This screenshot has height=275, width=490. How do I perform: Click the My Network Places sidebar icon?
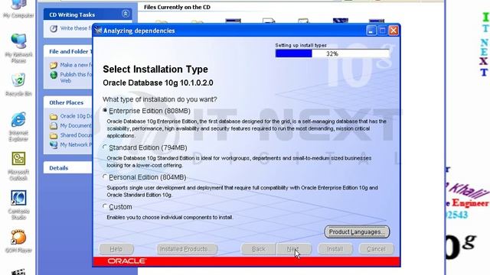click(x=54, y=144)
